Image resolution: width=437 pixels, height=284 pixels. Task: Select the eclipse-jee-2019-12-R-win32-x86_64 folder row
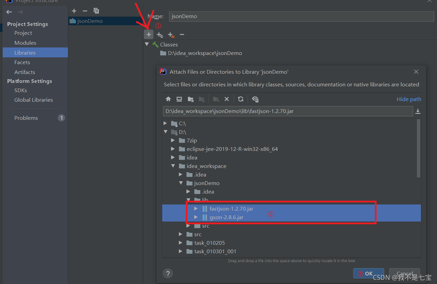pyautogui.click(x=290, y=149)
